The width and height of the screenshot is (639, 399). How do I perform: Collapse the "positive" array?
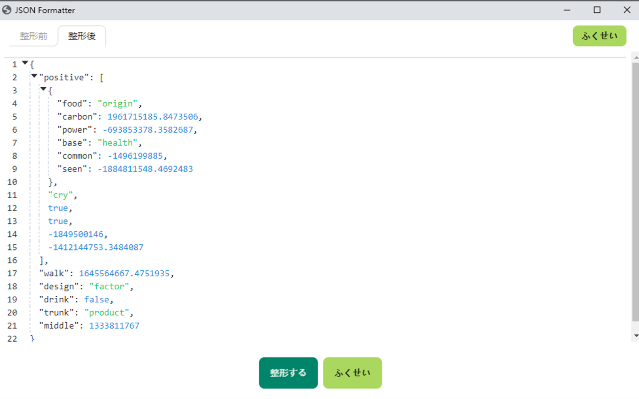click(34, 76)
